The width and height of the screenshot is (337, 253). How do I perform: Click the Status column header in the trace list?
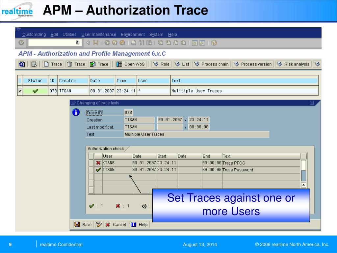click(x=35, y=81)
